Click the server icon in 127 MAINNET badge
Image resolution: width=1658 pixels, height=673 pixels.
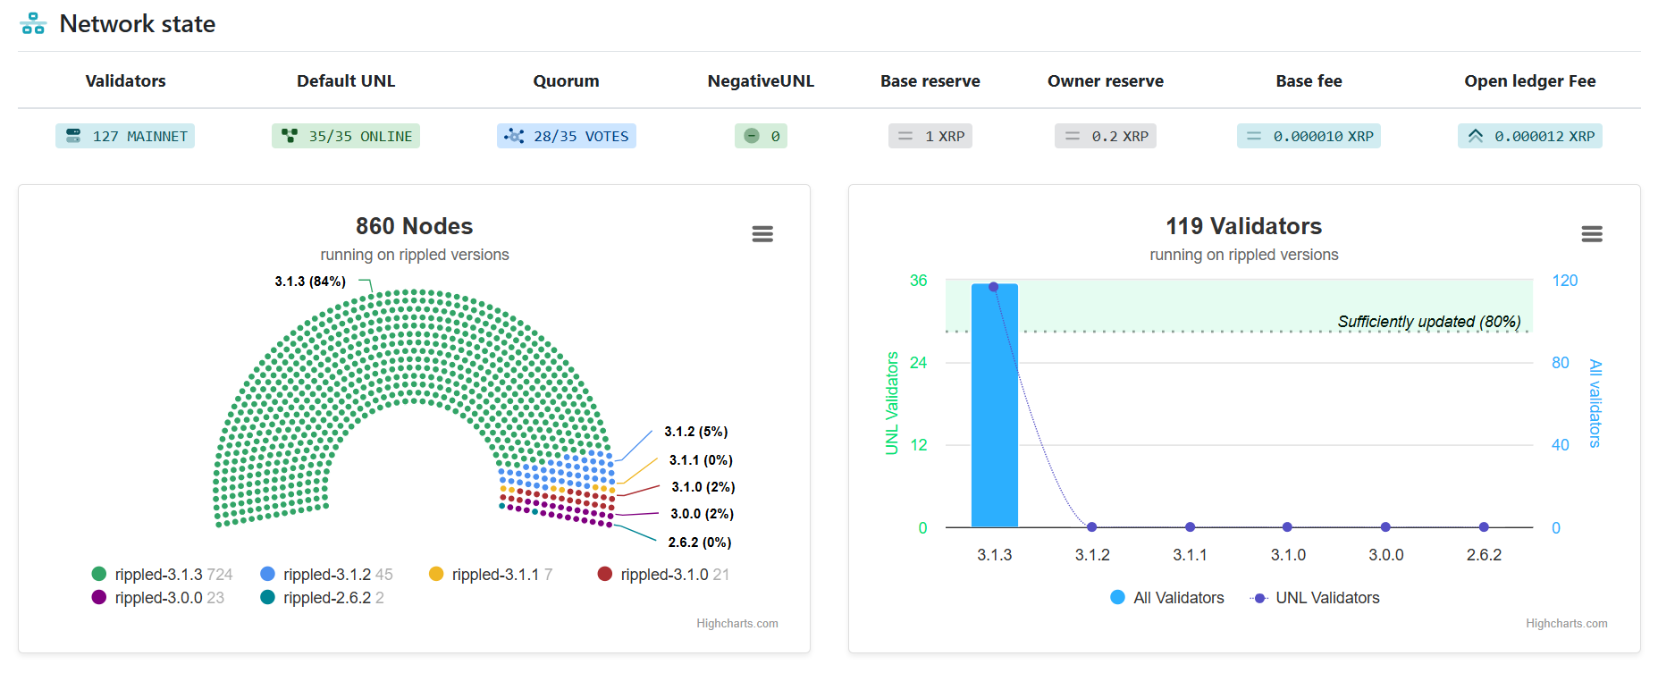point(73,136)
